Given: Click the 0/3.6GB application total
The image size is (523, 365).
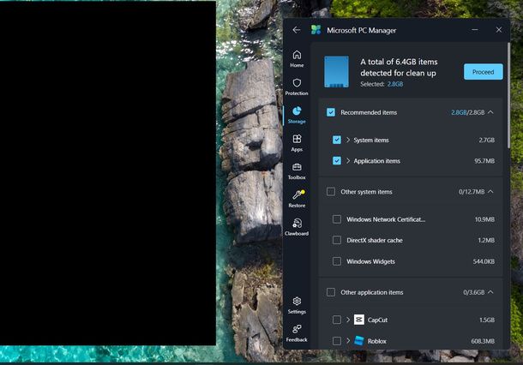Looking at the screenshot, I should (x=473, y=292).
